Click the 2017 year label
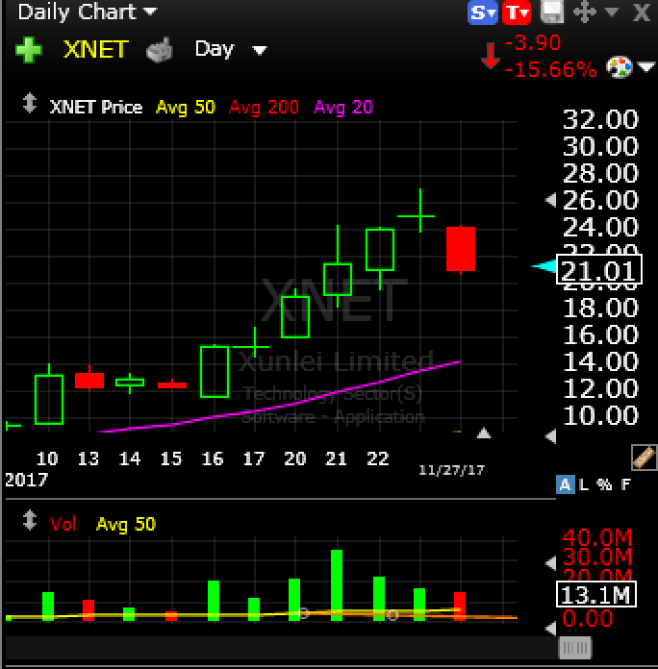Screen dimensions: 658x669 click(x=27, y=480)
